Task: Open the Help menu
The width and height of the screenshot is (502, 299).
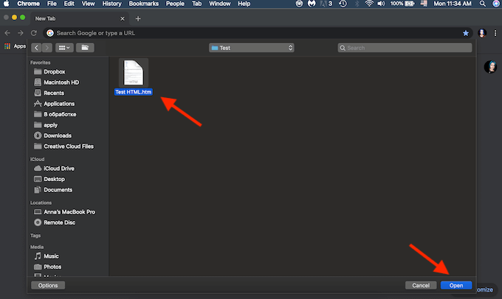Action: pos(244,4)
